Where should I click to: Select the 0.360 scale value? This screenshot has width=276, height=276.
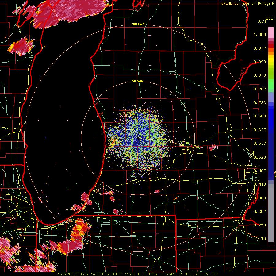point(260,198)
